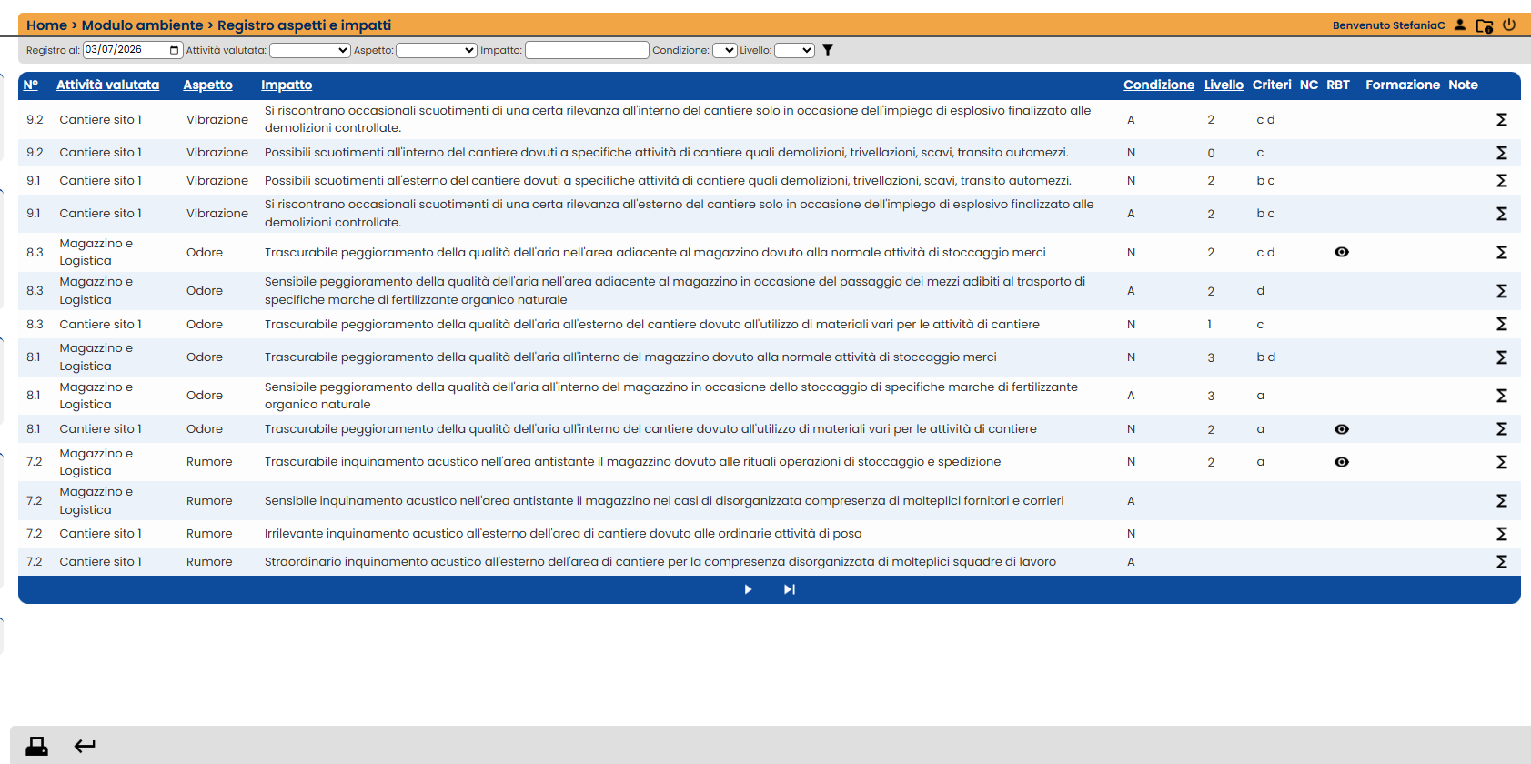
Task: Click the filter funnel icon
Action: [x=828, y=50]
